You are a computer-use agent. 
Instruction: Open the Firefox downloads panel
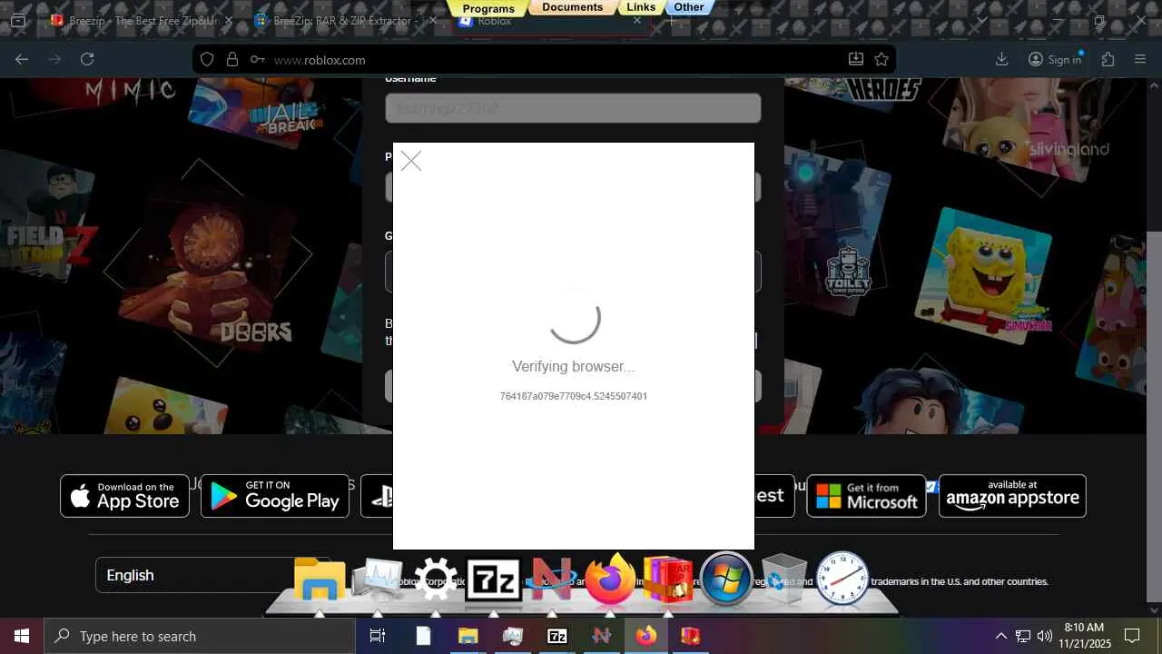(x=1002, y=59)
